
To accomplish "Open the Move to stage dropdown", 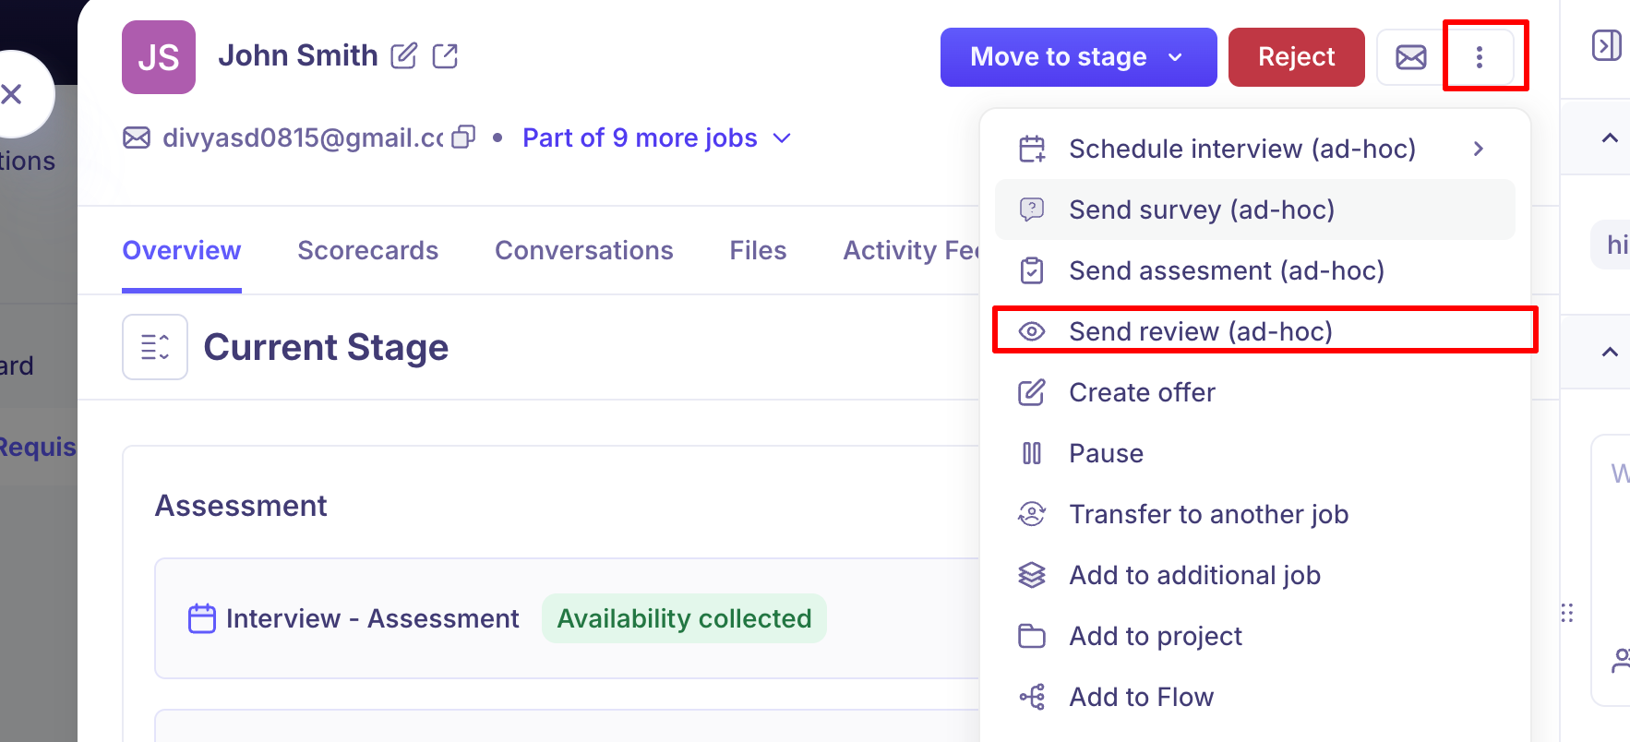I will 1077,57.
